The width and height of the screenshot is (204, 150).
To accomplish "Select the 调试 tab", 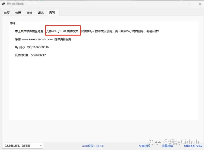I will (x=41, y=13).
